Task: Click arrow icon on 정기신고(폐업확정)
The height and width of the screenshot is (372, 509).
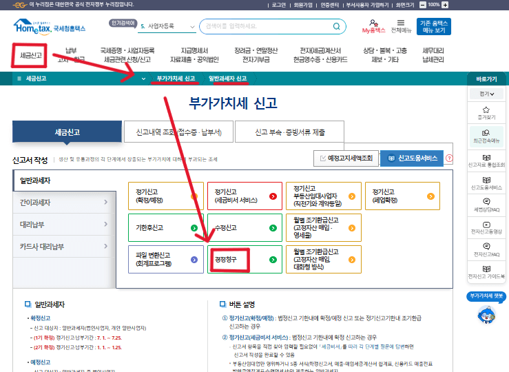Action: pos(430,196)
